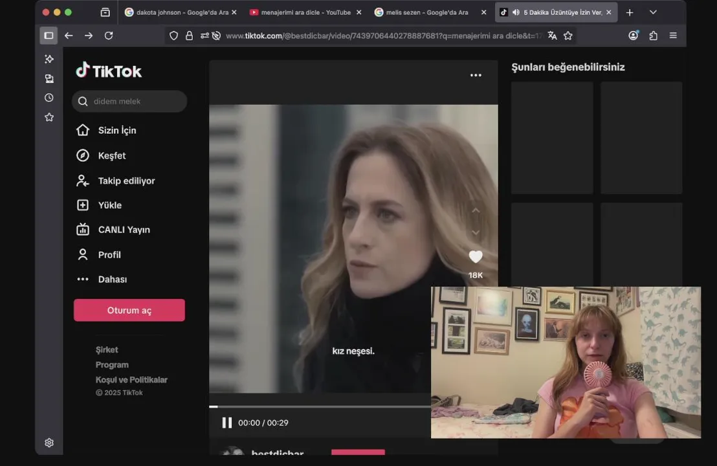Open the Profil page

pos(99,255)
